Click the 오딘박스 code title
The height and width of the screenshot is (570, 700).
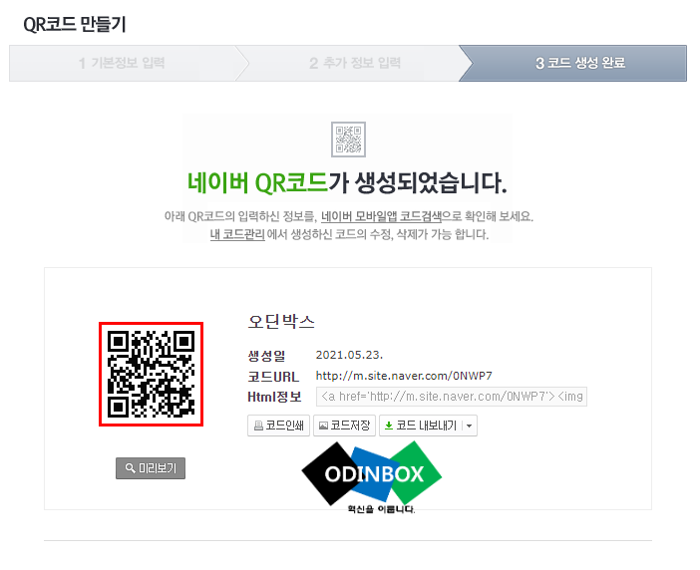click(x=281, y=321)
